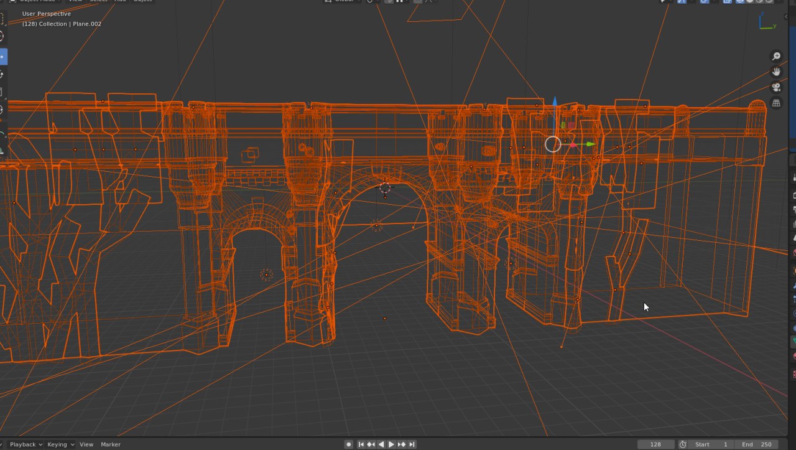Click the zoom magnifier viewport navigation icon

click(x=776, y=57)
